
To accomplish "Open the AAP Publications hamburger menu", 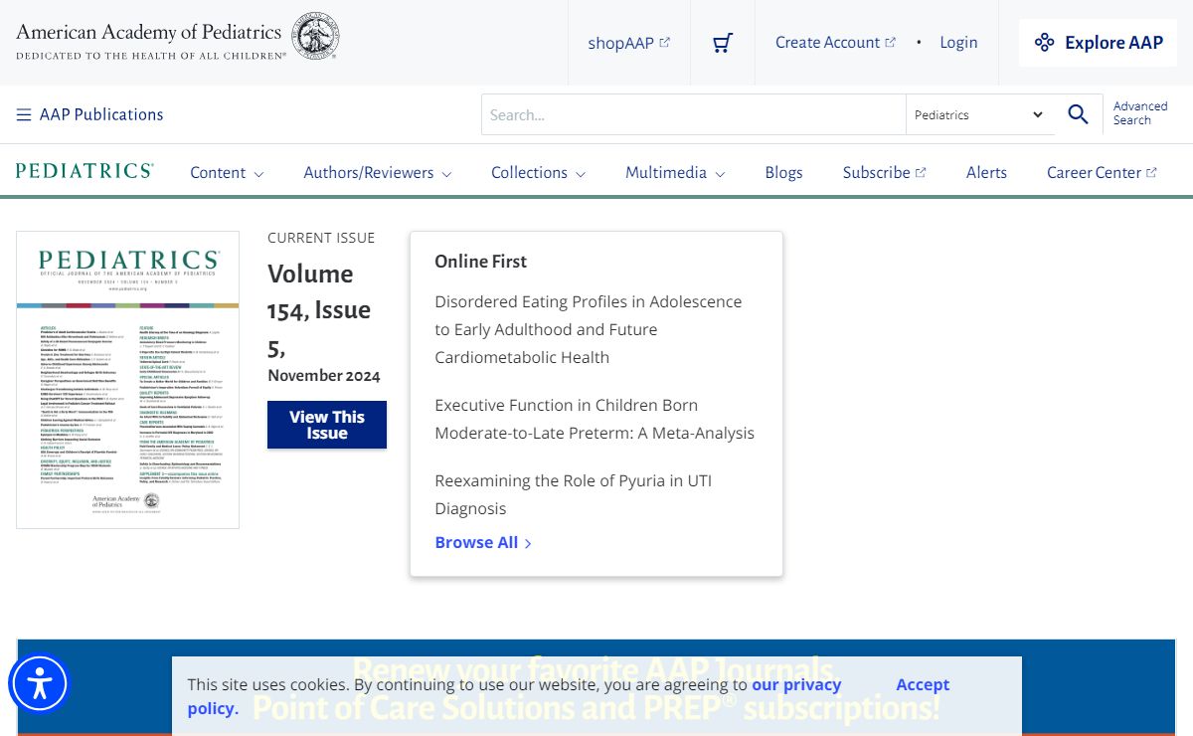I will [89, 114].
